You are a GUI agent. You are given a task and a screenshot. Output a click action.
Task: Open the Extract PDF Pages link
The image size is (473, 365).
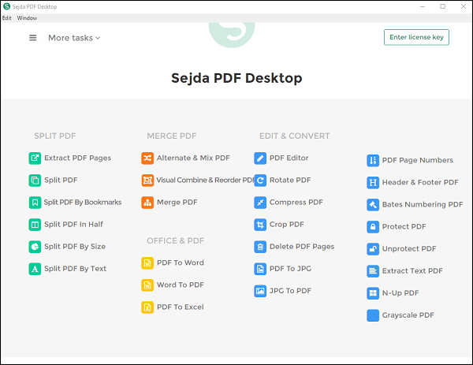pyautogui.click(x=77, y=158)
